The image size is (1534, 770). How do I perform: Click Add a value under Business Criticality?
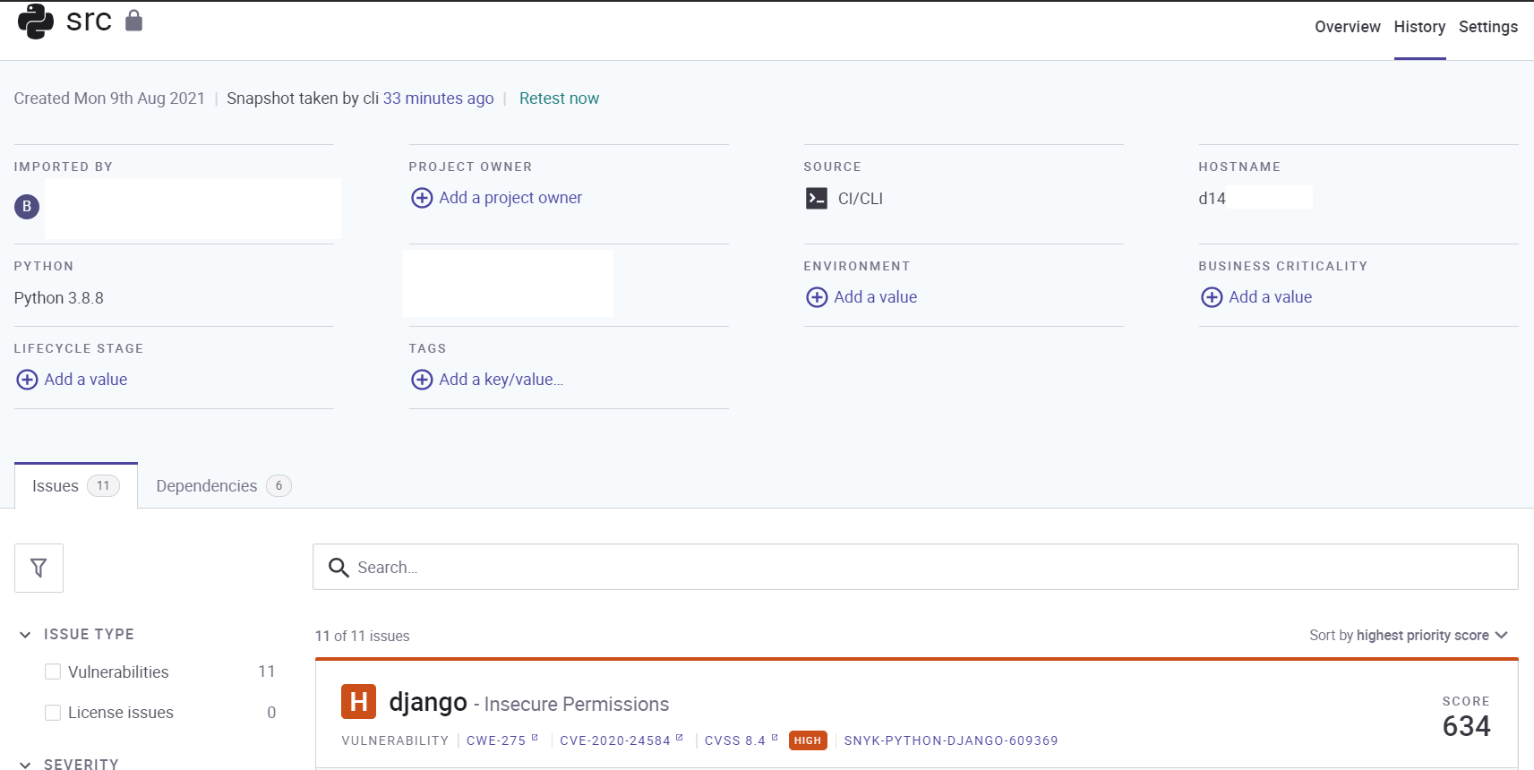tap(1271, 297)
